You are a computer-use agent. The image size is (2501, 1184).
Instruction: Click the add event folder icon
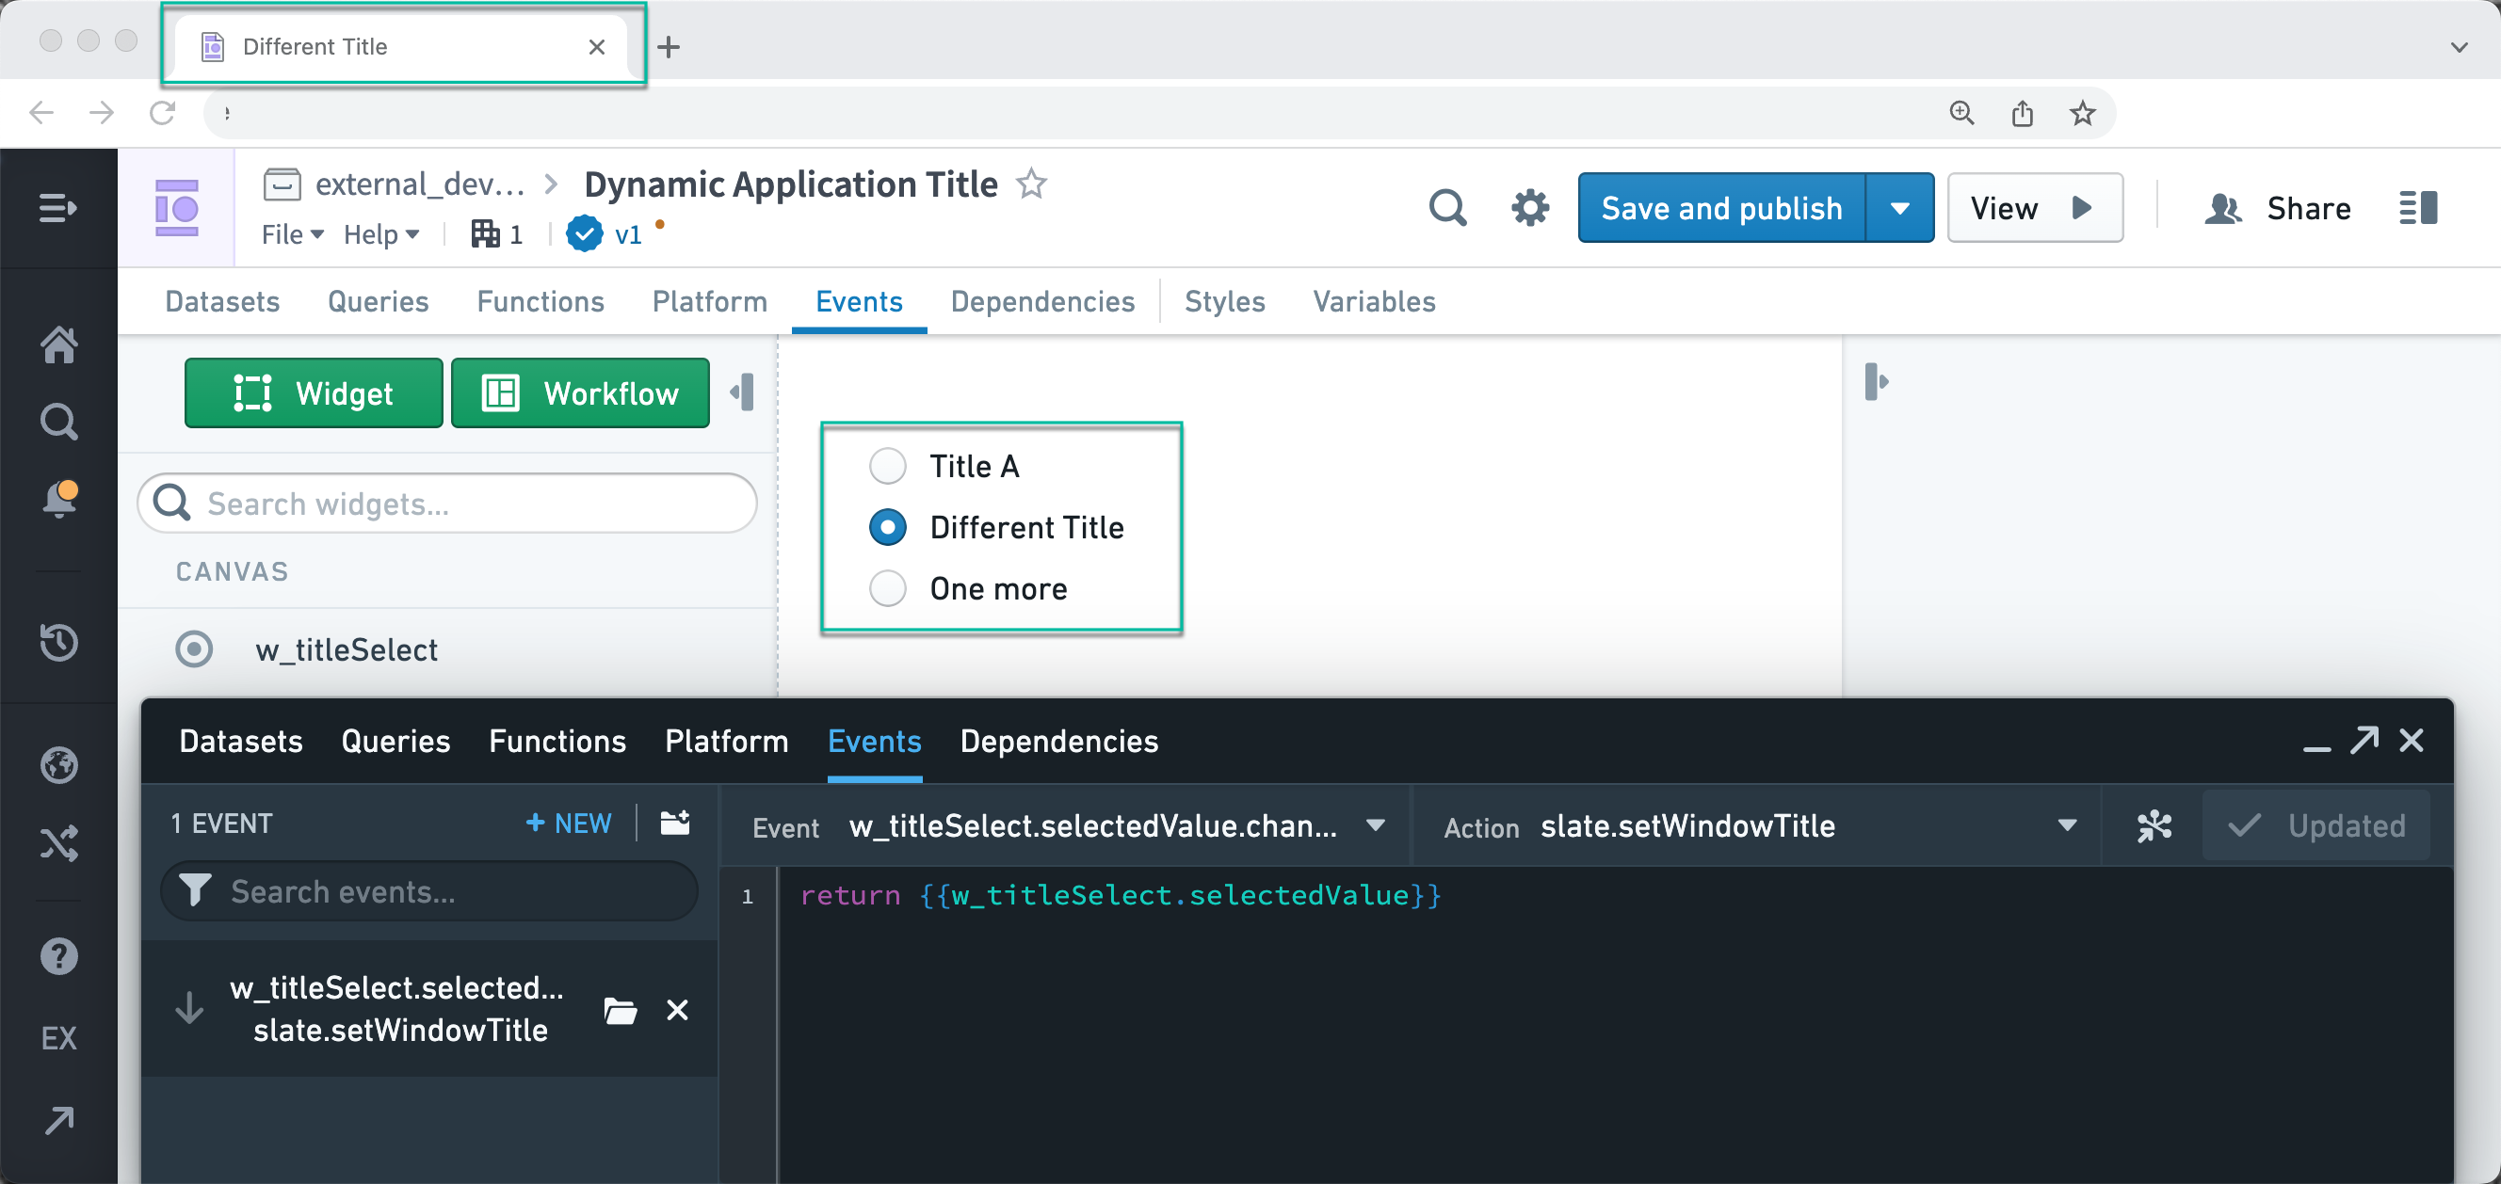(x=676, y=823)
